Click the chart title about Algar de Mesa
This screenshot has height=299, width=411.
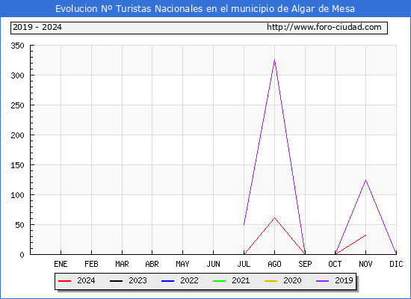point(205,9)
